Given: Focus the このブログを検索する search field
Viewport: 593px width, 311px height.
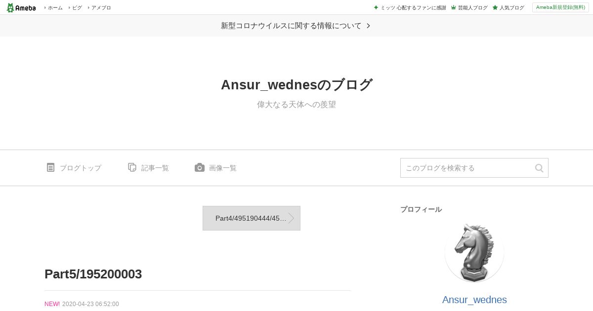Looking at the screenshot, I should (x=467, y=168).
